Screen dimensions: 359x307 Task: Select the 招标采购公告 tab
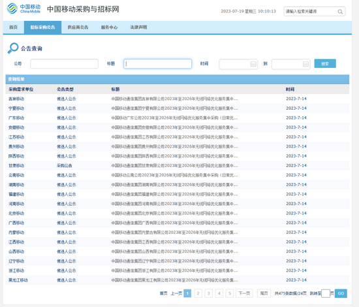point(42,27)
